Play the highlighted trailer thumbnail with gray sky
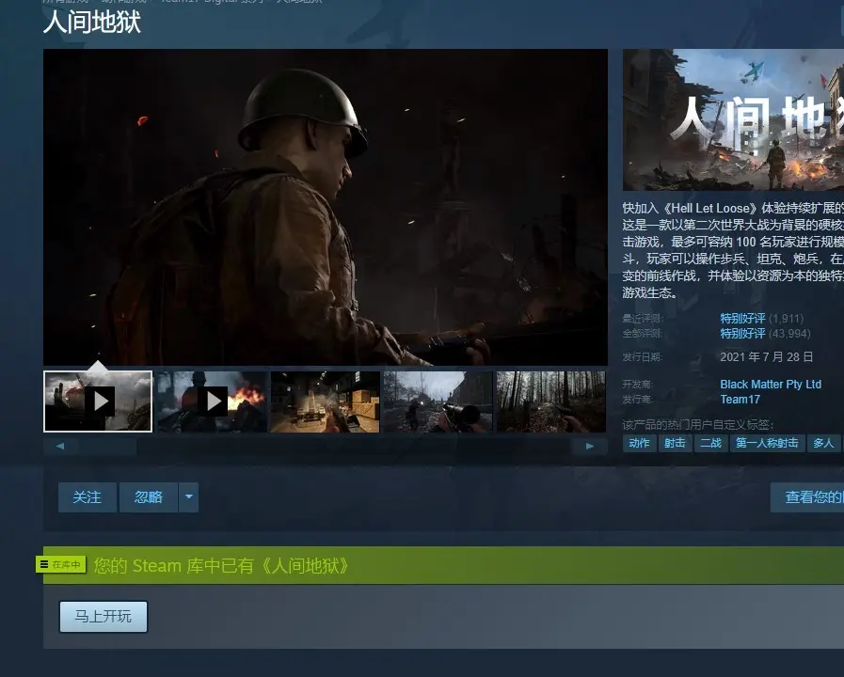The image size is (844, 677). pos(98,401)
